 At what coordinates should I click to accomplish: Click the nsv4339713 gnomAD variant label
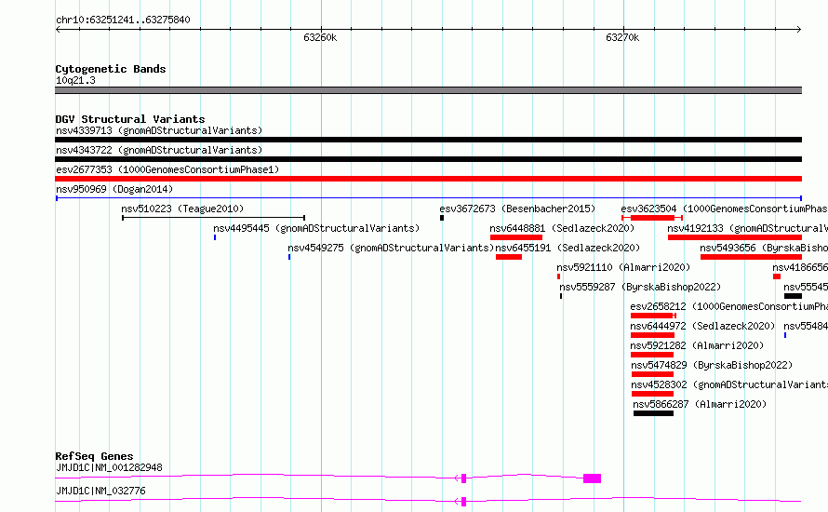click(159, 130)
